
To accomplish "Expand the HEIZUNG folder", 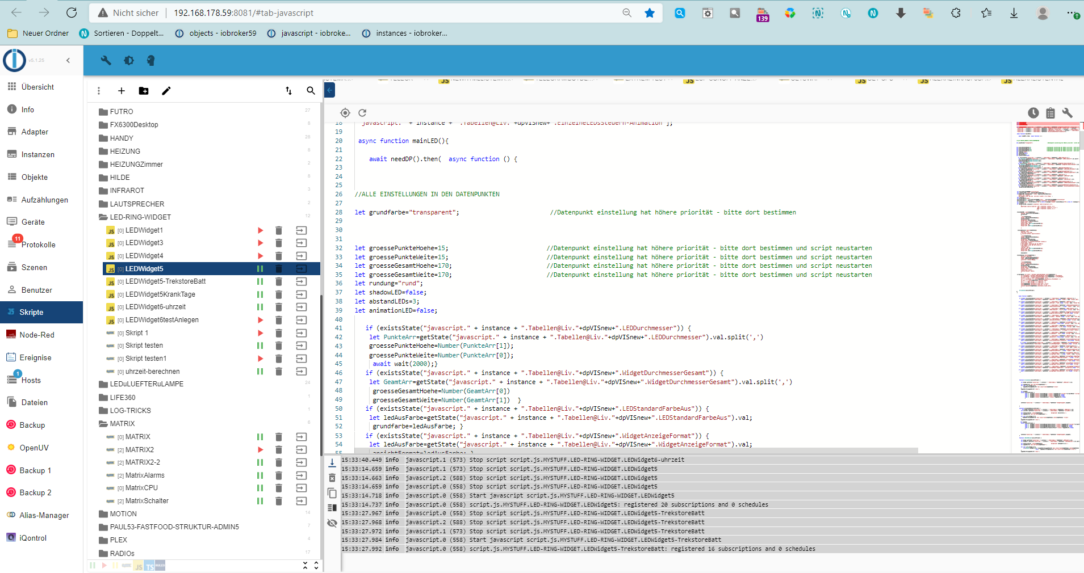I will (x=124, y=151).
